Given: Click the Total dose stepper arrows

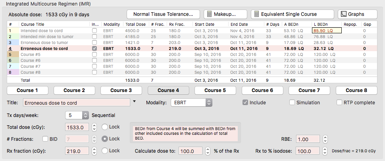Looking at the screenshot, I should coord(94,127).
